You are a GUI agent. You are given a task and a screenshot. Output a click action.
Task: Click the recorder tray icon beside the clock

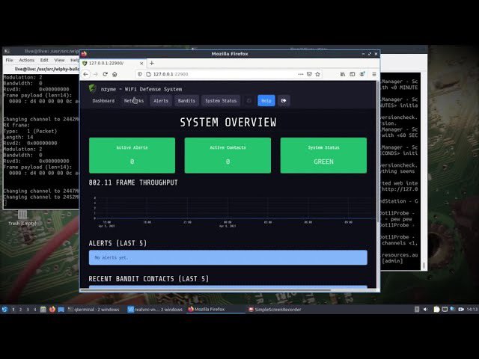click(461, 309)
